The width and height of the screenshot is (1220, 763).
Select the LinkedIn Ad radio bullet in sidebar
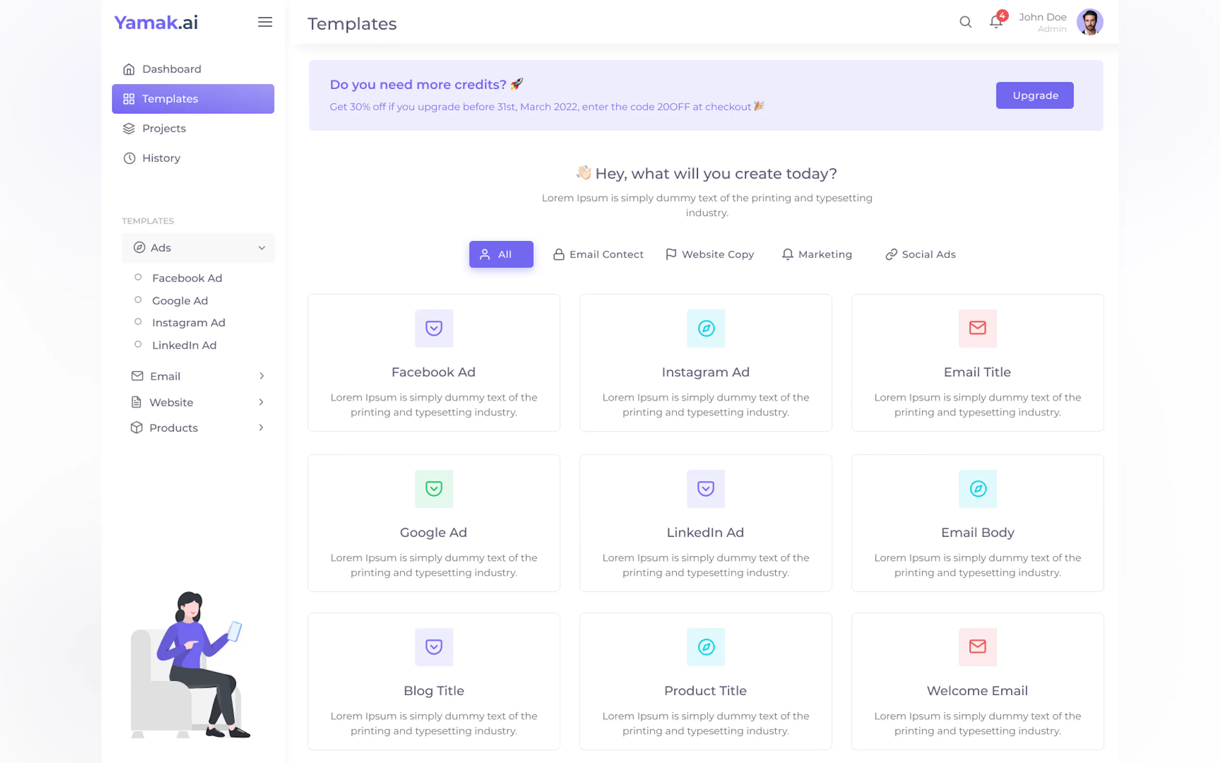[x=138, y=345]
